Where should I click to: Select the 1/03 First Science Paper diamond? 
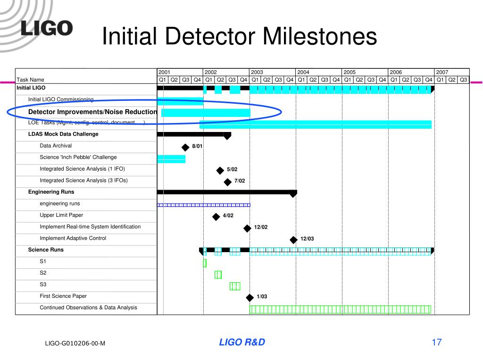250,298
